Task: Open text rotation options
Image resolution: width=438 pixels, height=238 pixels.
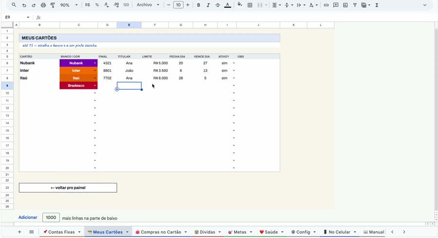Action: (x=313, y=5)
